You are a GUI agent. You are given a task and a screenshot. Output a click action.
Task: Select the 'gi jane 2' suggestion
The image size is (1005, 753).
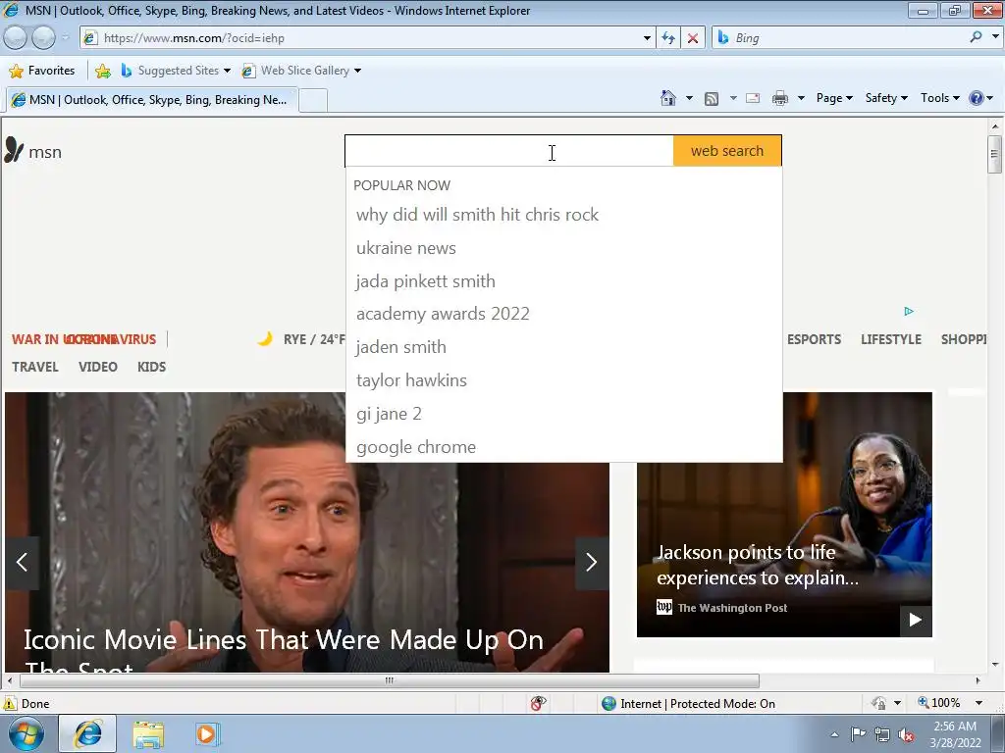(x=389, y=414)
